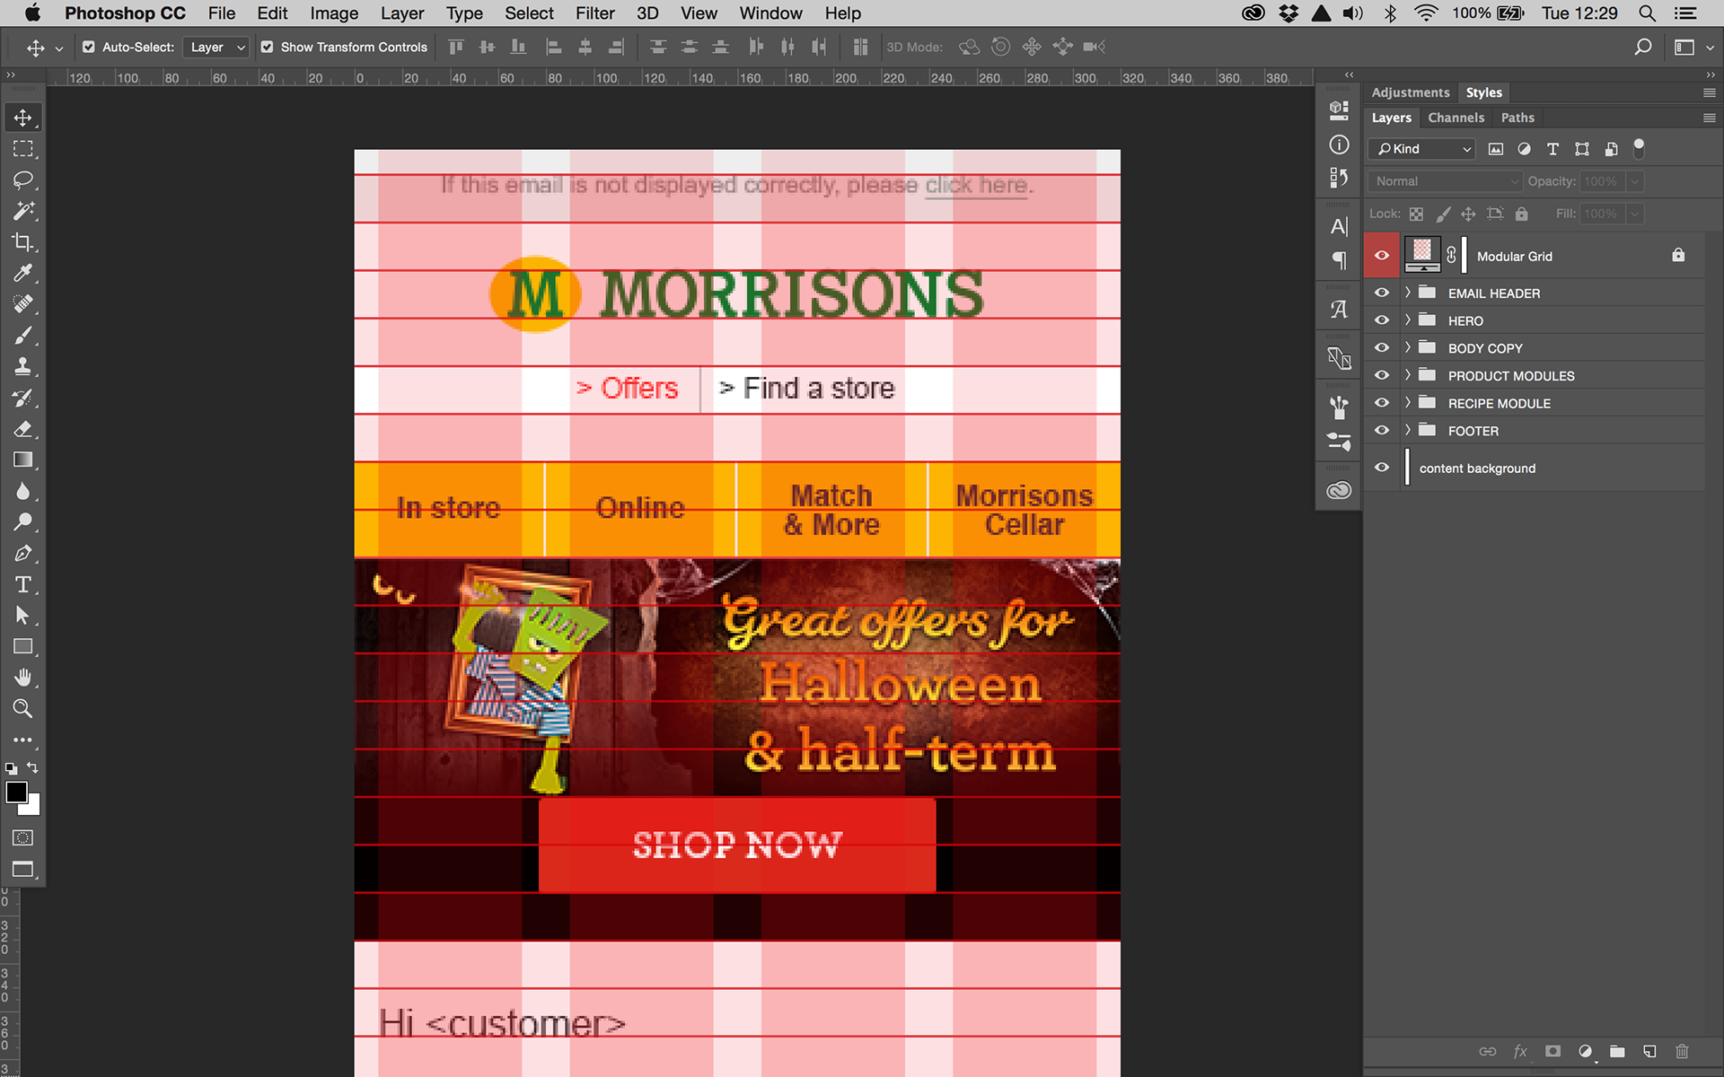The height and width of the screenshot is (1077, 1724).
Task: Toggle Quick Mask mode
Action: click(x=23, y=837)
